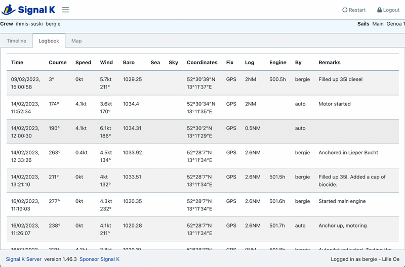
Task: Select the 'Started main engine' entry
Action: 342,201
